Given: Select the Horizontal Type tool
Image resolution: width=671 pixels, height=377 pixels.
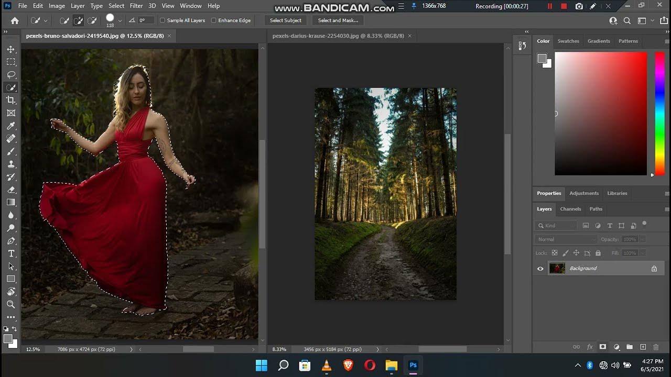Looking at the screenshot, I should 11,253.
